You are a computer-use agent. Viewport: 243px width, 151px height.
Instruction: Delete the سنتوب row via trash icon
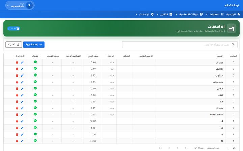point(17,75)
